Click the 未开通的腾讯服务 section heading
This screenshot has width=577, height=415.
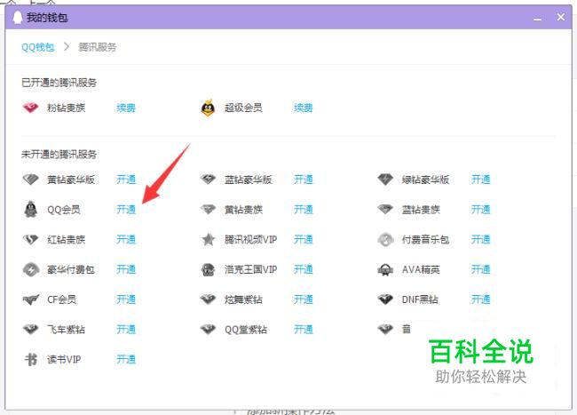click(x=59, y=154)
